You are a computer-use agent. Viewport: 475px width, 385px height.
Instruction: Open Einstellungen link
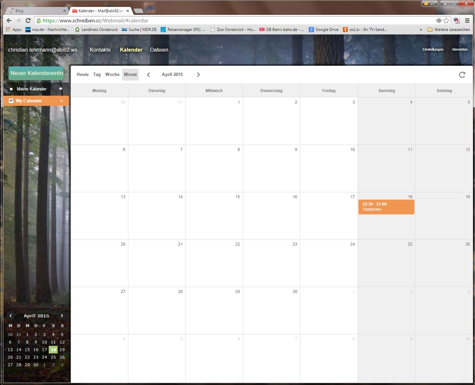433,49
